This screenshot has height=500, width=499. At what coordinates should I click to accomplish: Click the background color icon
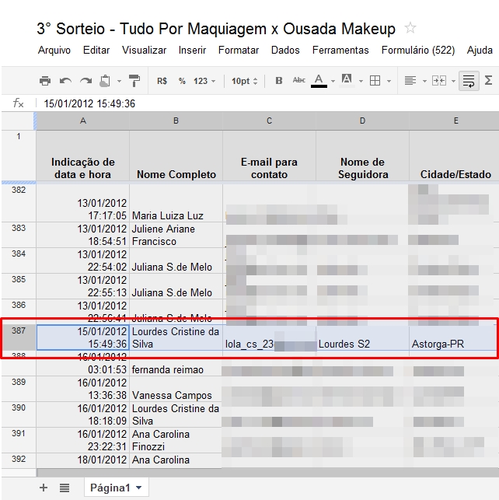(x=347, y=80)
